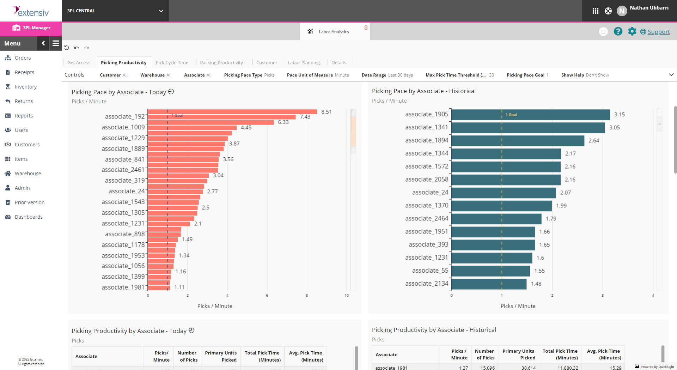Toggle the hamburger menu icon
Screen dimensions: 677x370
tap(56, 43)
